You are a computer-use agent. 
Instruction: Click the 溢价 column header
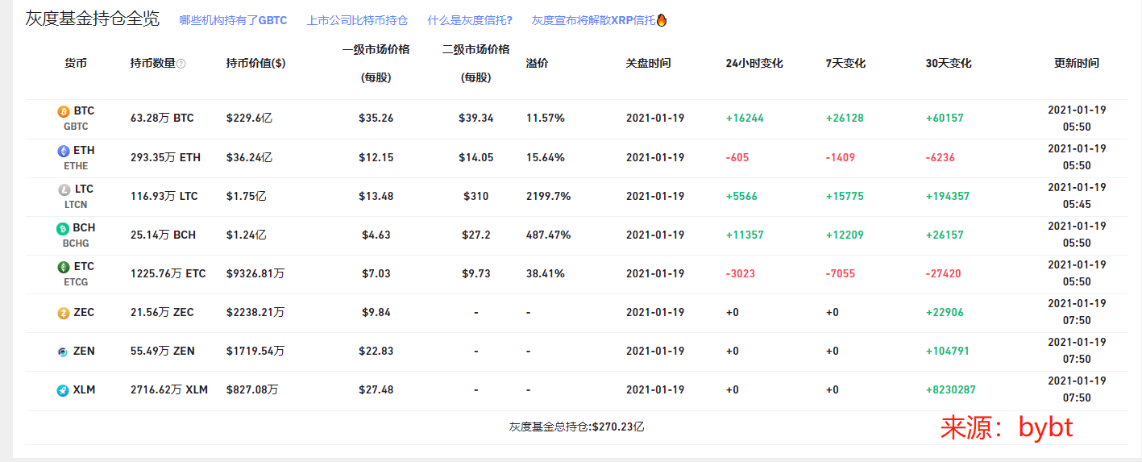point(537,63)
